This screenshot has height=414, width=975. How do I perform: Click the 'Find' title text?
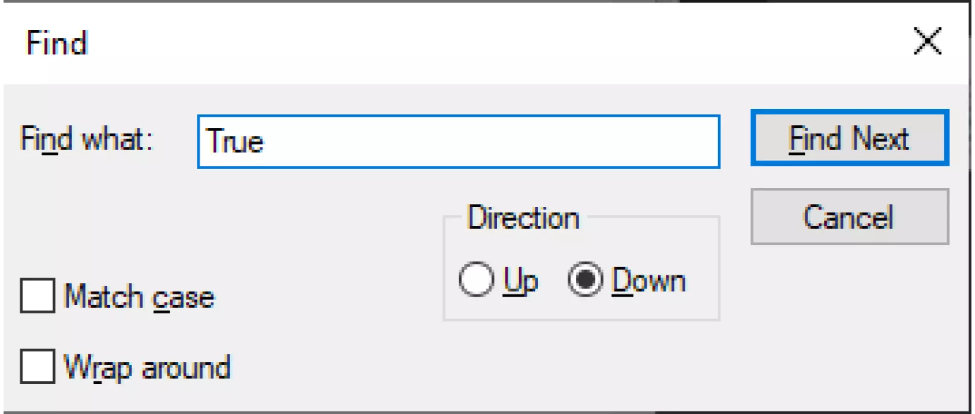click(x=57, y=43)
